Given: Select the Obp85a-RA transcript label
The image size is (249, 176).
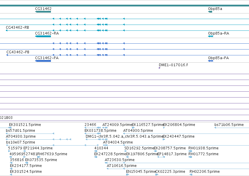Looking at the screenshot, I should tap(219, 33).
